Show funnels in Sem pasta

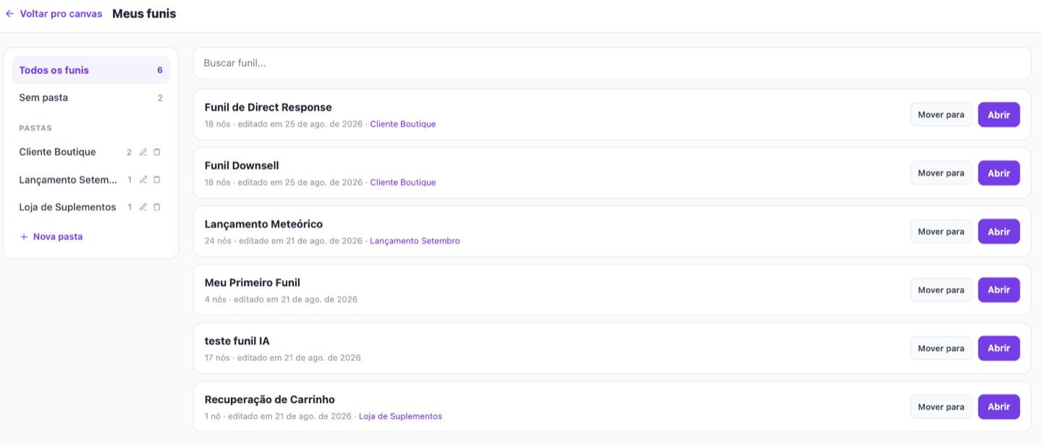pos(91,98)
